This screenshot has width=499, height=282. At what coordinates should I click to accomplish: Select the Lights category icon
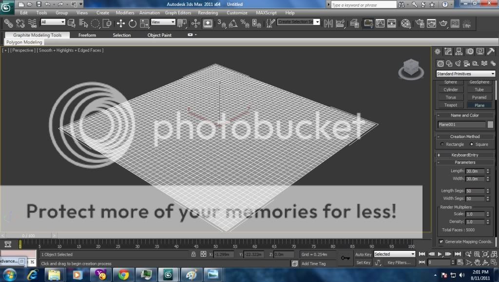coord(458,63)
